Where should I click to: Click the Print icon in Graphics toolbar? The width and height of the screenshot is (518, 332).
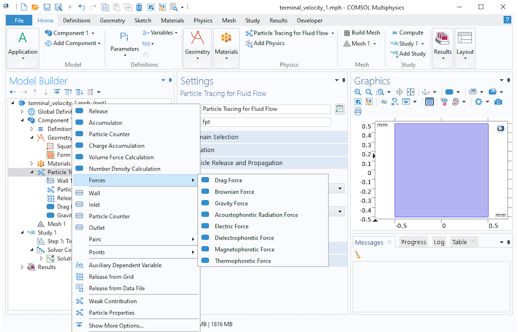tap(358, 111)
